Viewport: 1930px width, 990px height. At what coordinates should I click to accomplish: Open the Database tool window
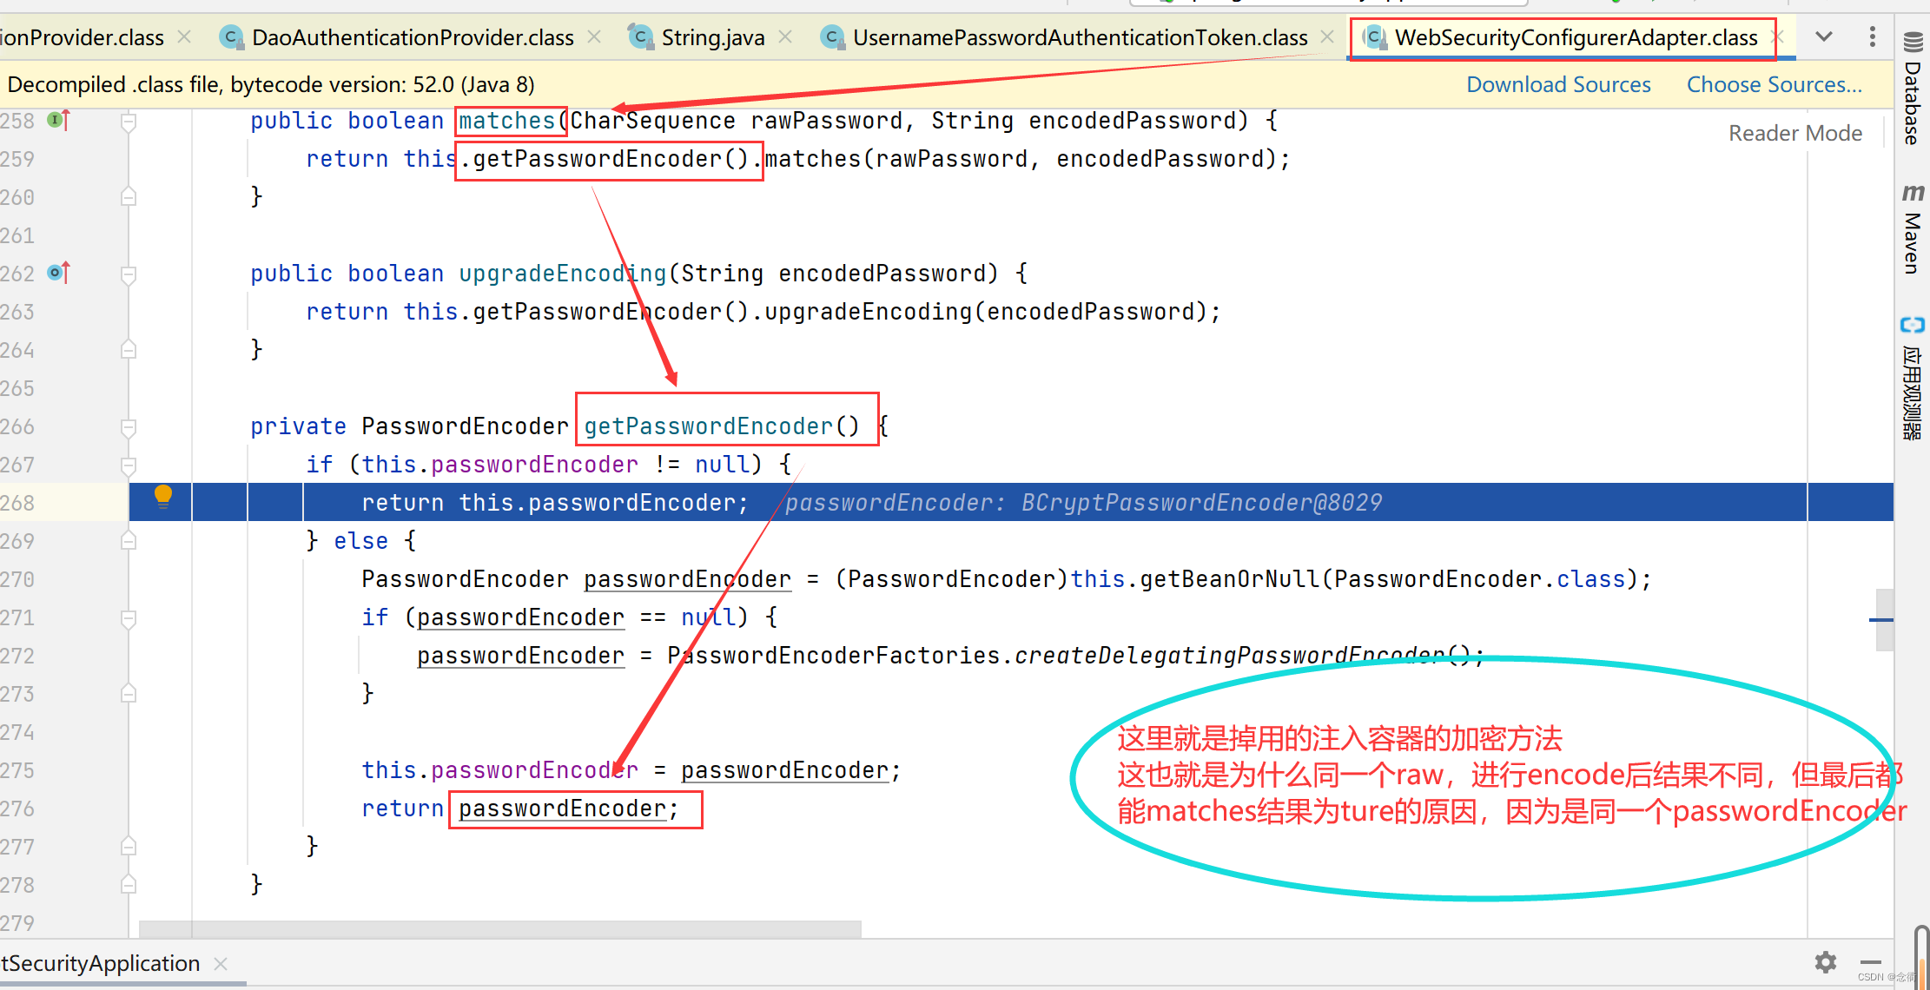(1912, 89)
